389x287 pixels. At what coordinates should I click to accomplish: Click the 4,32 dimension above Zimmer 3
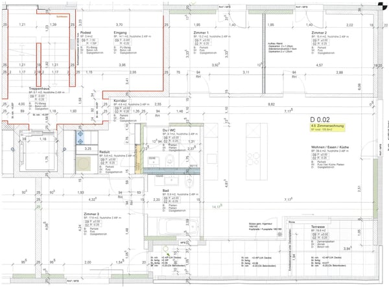point(93,199)
